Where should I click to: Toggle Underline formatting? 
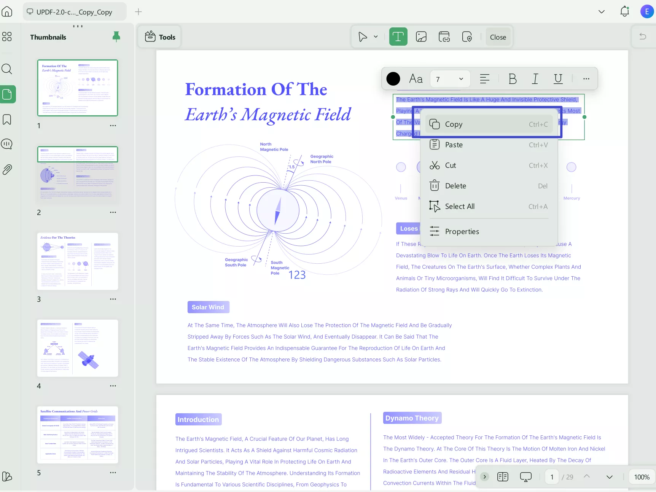[x=558, y=79]
